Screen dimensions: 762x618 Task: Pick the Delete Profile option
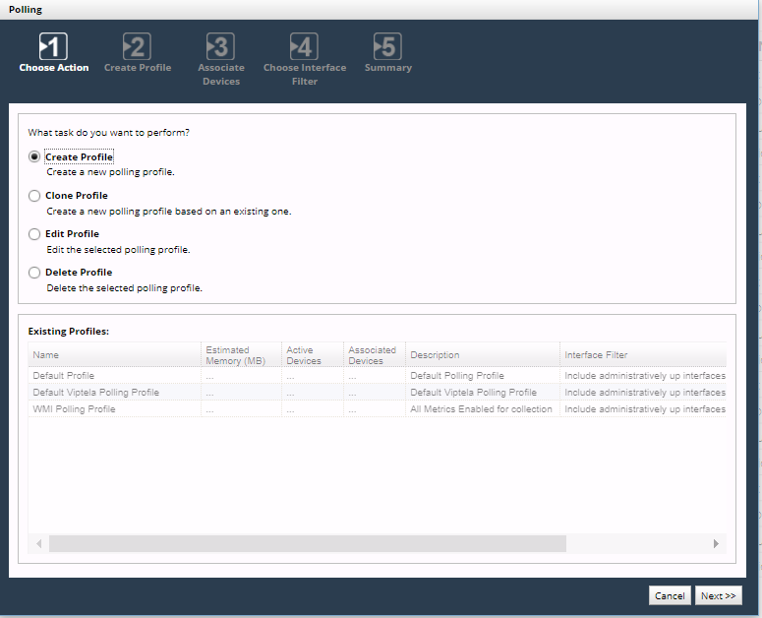pyautogui.click(x=35, y=273)
